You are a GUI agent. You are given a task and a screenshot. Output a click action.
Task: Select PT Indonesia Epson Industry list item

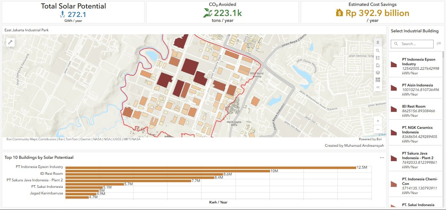tap(415, 64)
